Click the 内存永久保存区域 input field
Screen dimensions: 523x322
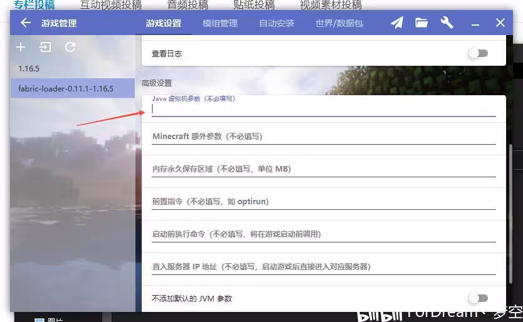(x=324, y=169)
